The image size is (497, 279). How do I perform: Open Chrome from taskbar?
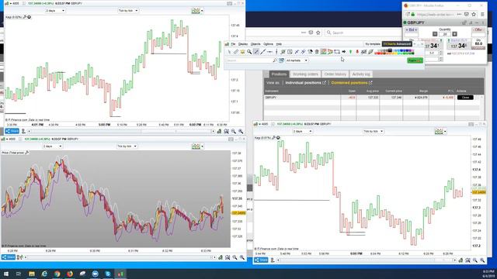(x=57, y=274)
